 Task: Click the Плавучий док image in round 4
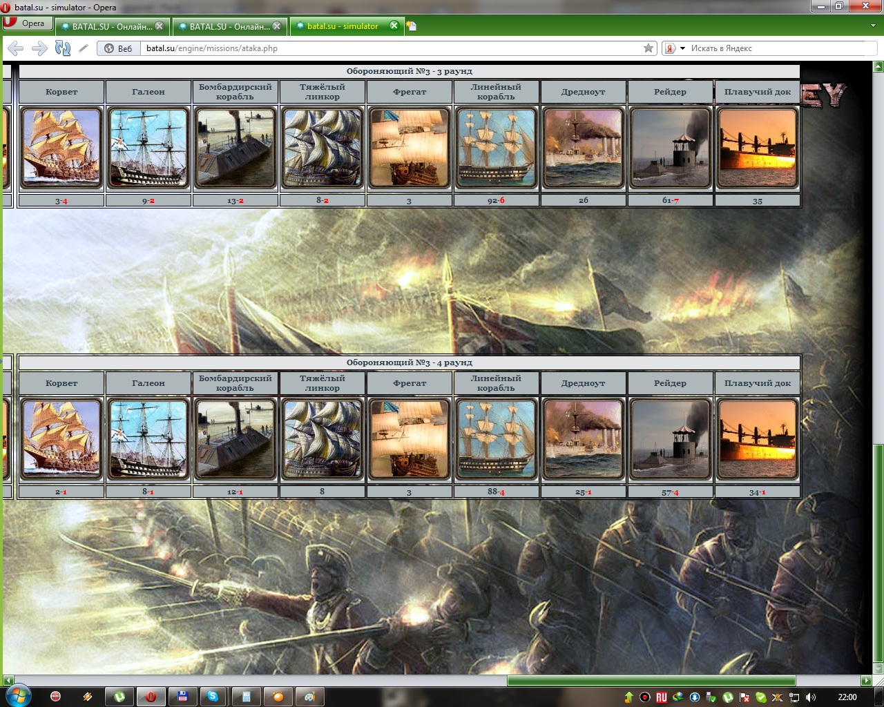758,439
